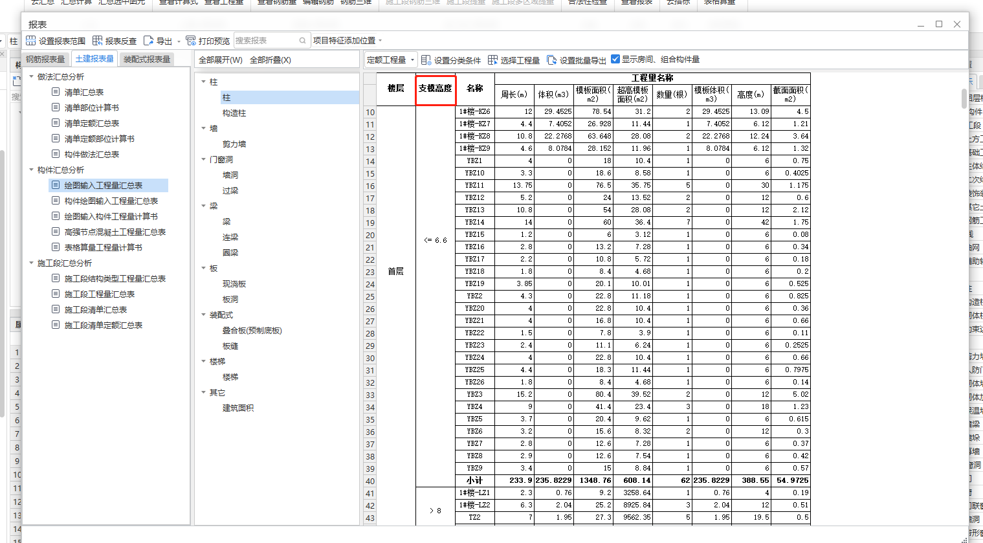Select 剪力墙 in the component tree
Screen dimensions: 983x543
[x=234, y=144]
